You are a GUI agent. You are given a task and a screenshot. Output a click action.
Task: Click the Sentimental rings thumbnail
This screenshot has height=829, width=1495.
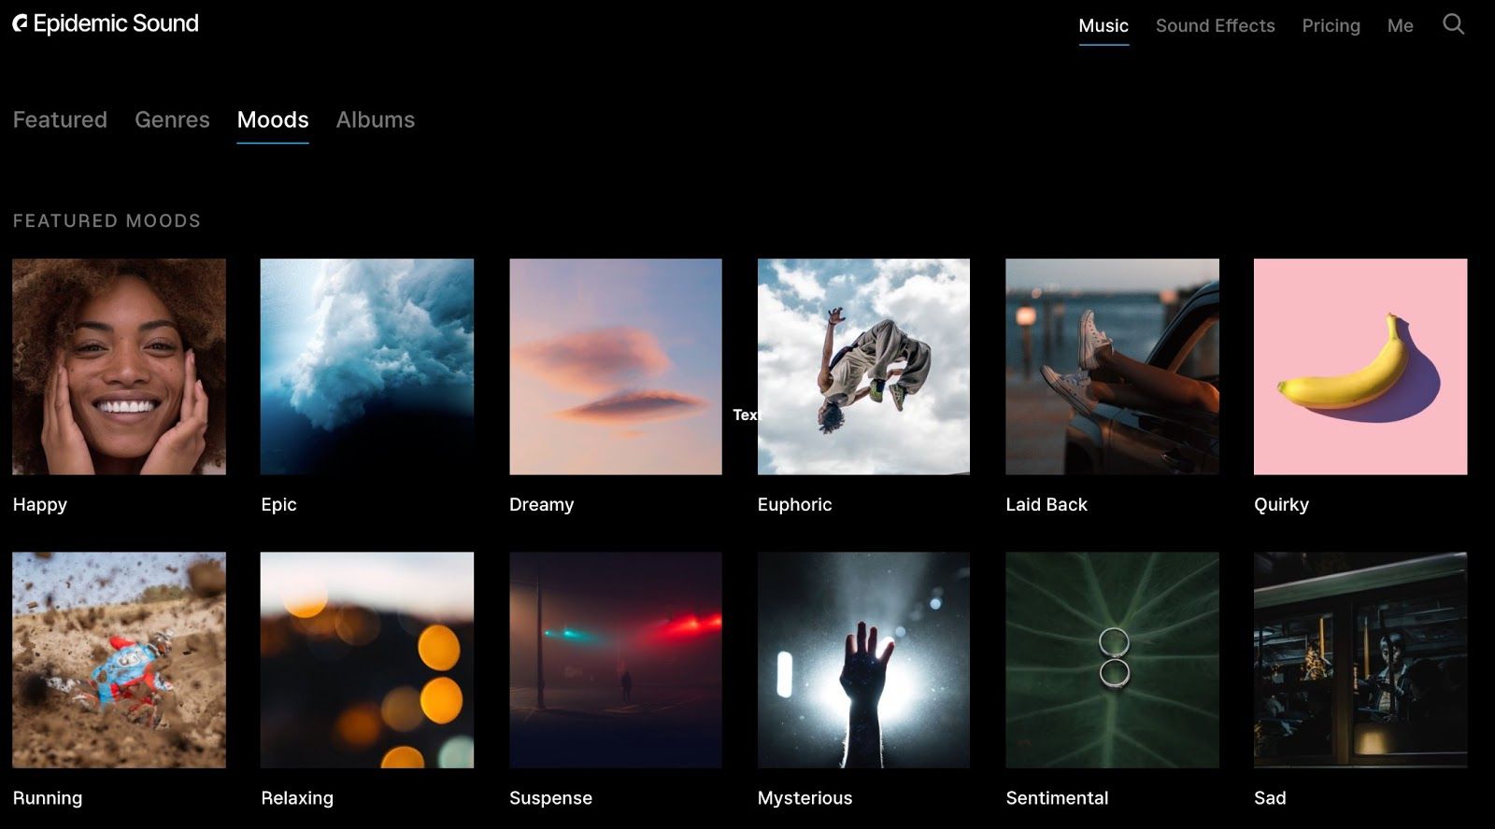coord(1112,660)
